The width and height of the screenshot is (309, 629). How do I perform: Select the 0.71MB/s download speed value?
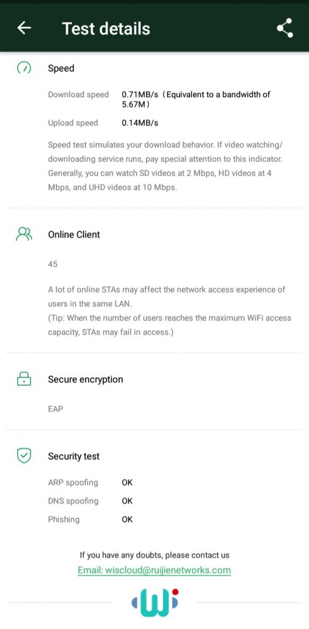coord(140,95)
